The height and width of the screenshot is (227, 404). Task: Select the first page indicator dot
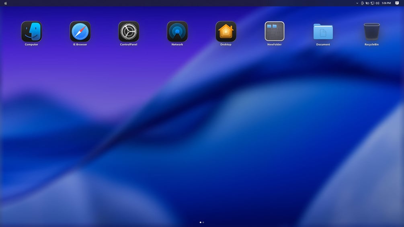[x=201, y=222]
